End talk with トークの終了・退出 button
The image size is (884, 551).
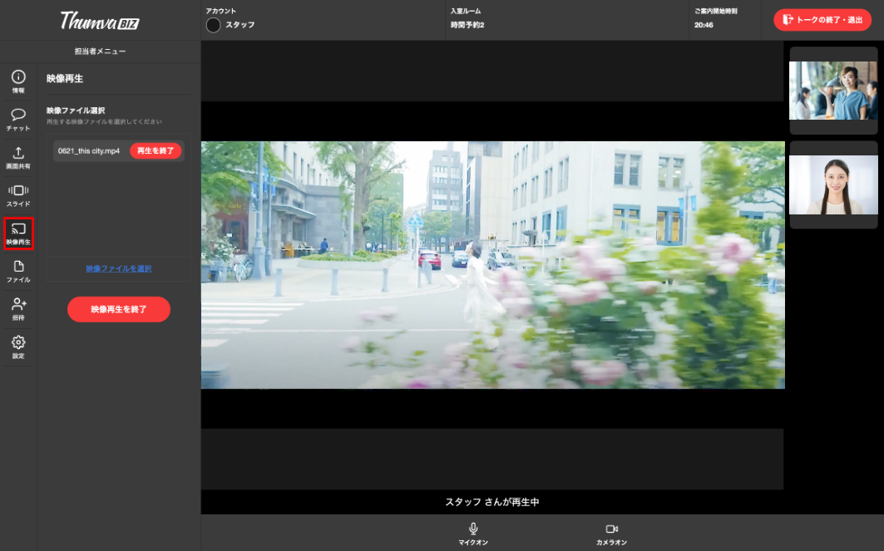822,20
